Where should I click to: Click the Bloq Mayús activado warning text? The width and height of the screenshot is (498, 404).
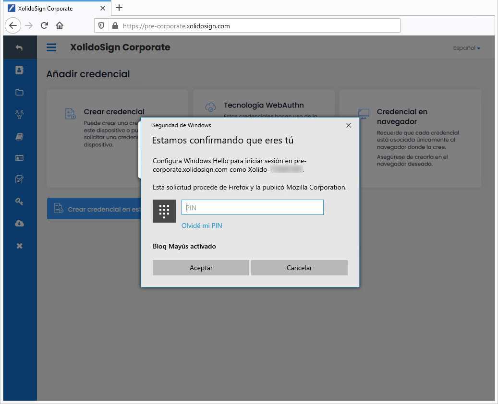point(184,246)
